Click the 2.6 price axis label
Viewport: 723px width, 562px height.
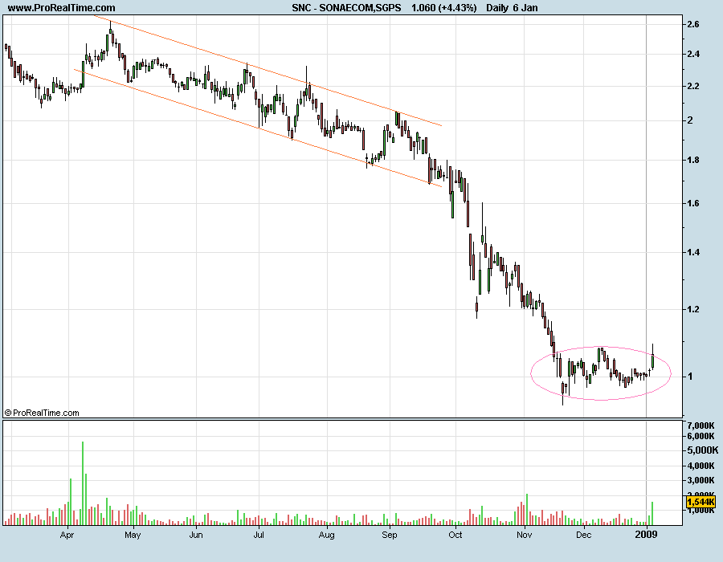pyautogui.click(x=693, y=24)
